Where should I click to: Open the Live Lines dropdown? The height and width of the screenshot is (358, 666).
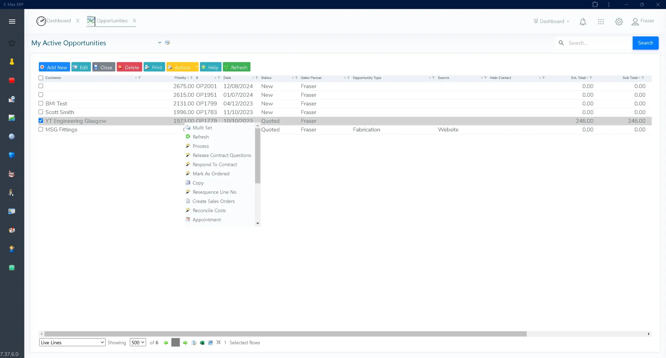(x=72, y=342)
